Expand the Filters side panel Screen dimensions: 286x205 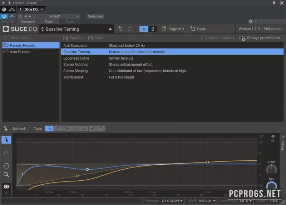pyautogui.click(x=283, y=143)
